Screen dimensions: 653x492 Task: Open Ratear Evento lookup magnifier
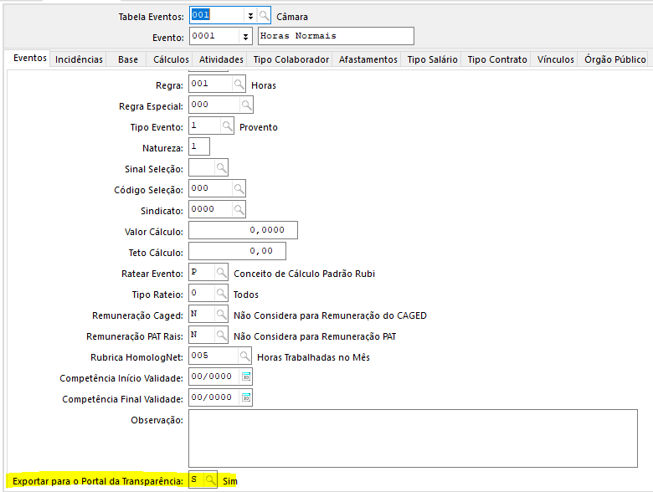[221, 272]
